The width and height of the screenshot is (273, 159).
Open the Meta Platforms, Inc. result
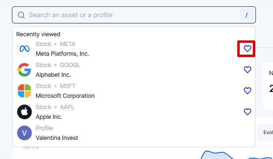pyautogui.click(x=134, y=49)
